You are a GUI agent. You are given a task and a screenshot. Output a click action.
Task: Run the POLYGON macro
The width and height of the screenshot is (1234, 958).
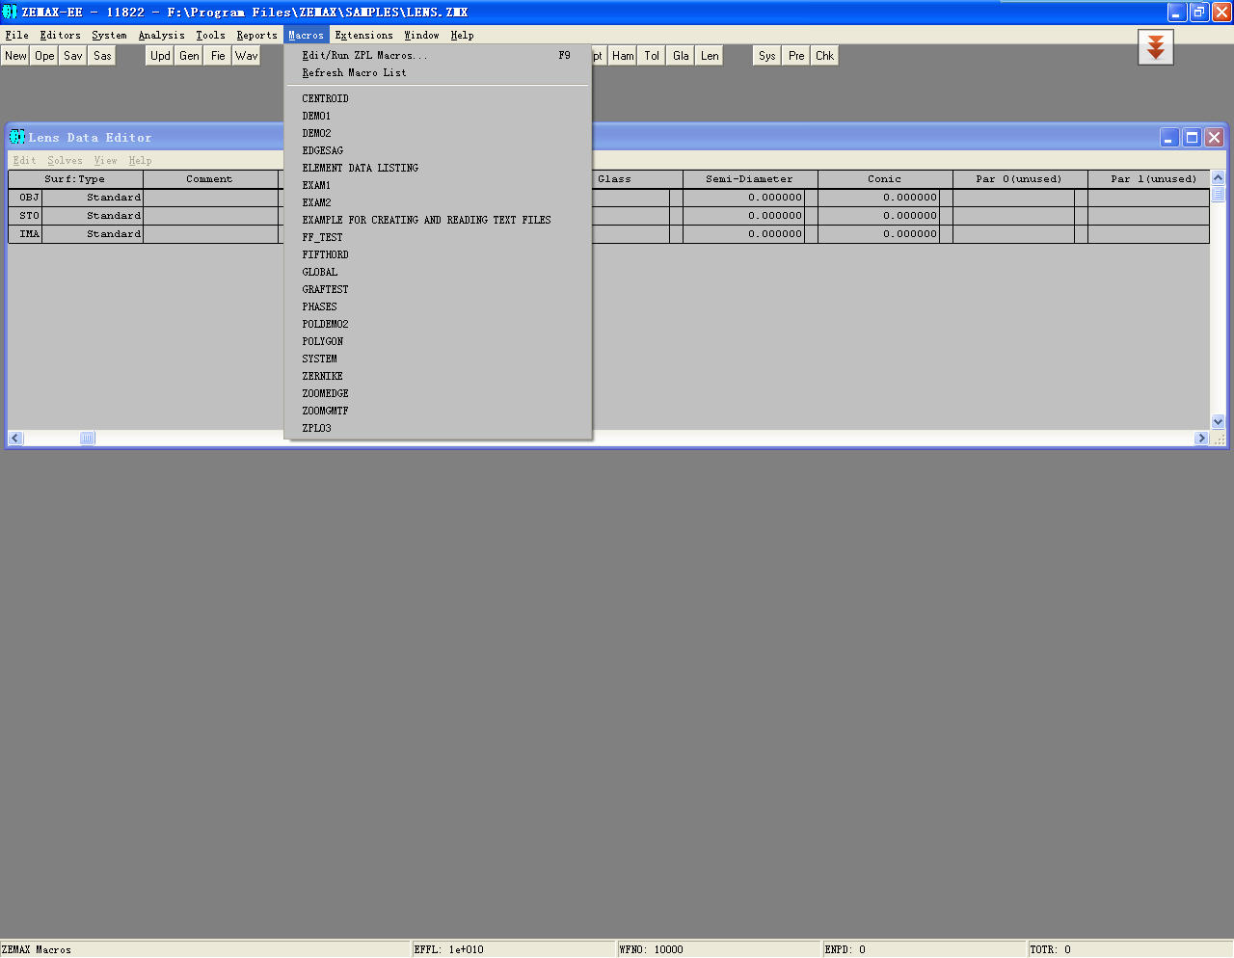tap(438, 341)
